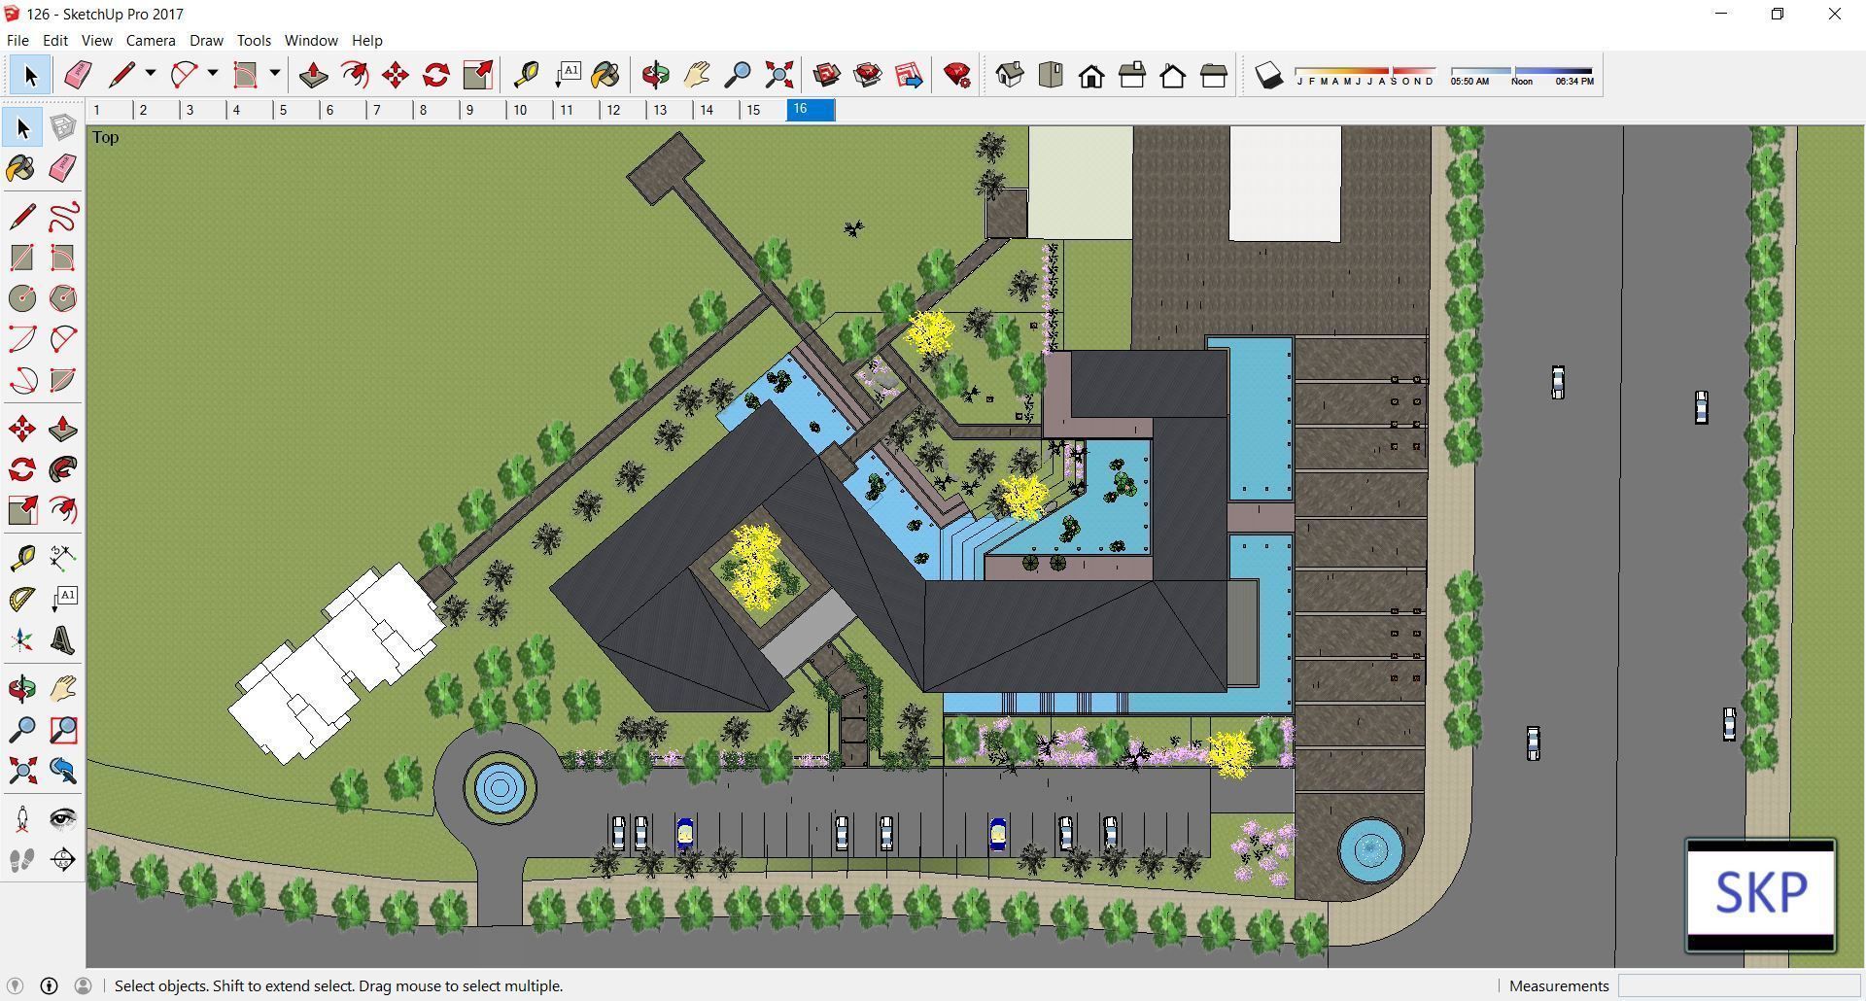The width and height of the screenshot is (1866, 1001).
Task: Open Extension Manager ruby icon
Action: click(x=957, y=75)
